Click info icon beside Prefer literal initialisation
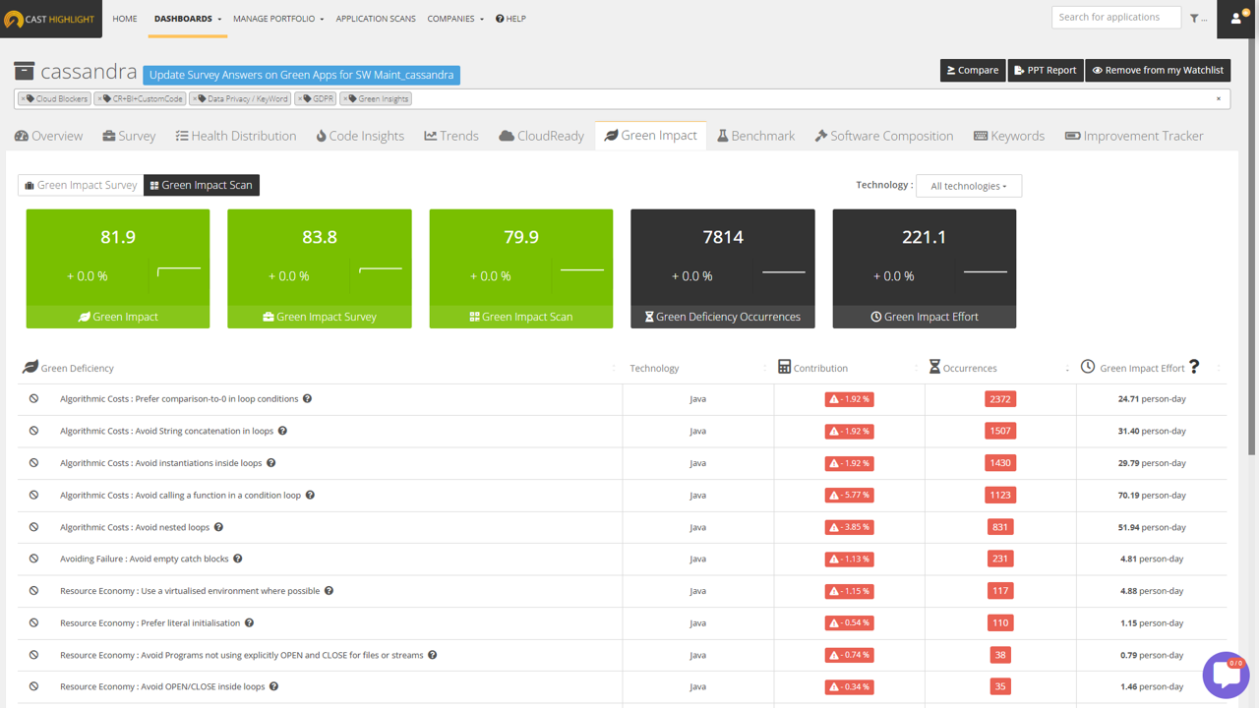1259x708 pixels. tap(249, 622)
